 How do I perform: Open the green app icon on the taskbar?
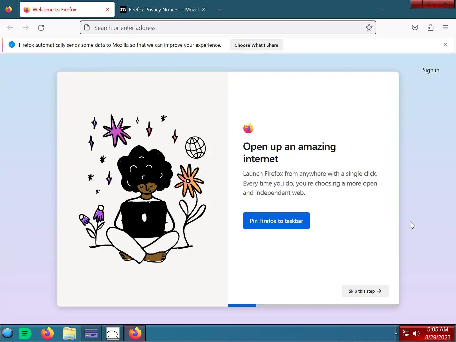25,333
